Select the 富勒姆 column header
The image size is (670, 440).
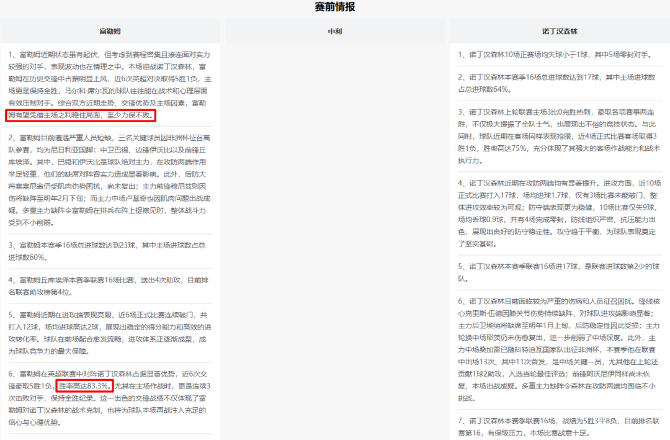[110, 31]
